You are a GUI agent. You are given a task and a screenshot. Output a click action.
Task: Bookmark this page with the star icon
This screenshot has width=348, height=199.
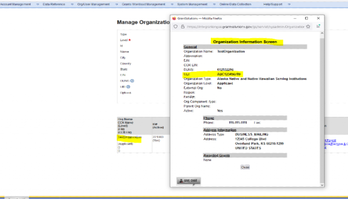[x=308, y=27]
